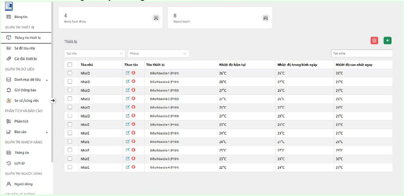Image resolution: width=404 pixels, height=196 pixels.
Task: Delete Nhà E Điều hòa cửa 1 (P102) row
Action: [133, 124]
